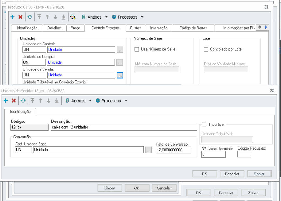Click the blue plus add icon in Produto window
This screenshot has width=281, height=201.
(x=12, y=17)
